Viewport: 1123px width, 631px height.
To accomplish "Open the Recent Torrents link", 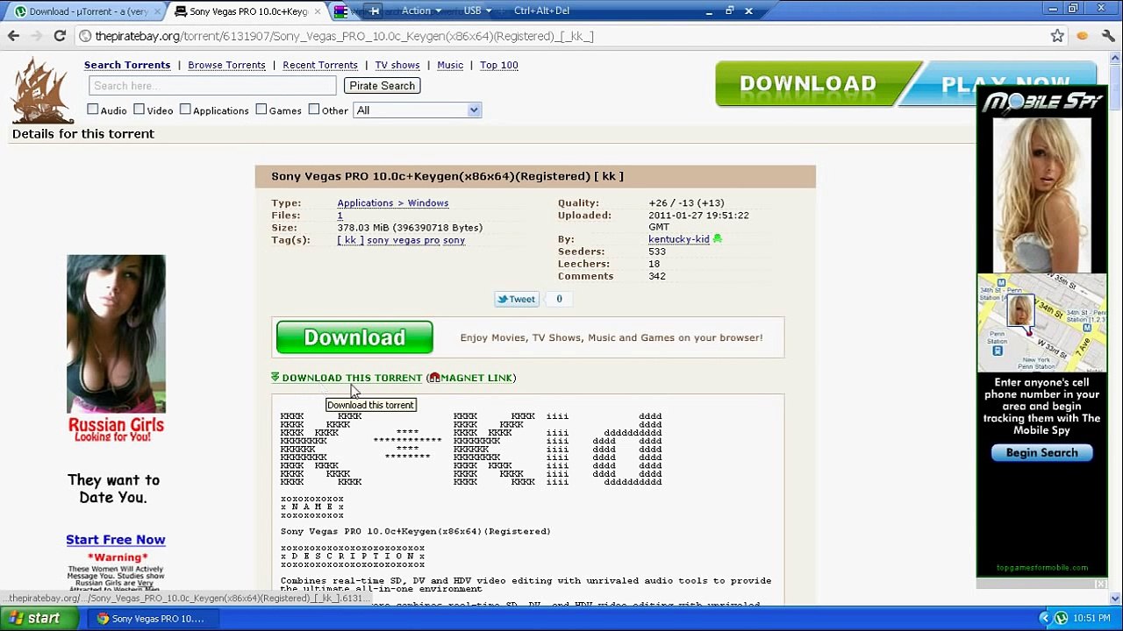I will (x=320, y=65).
